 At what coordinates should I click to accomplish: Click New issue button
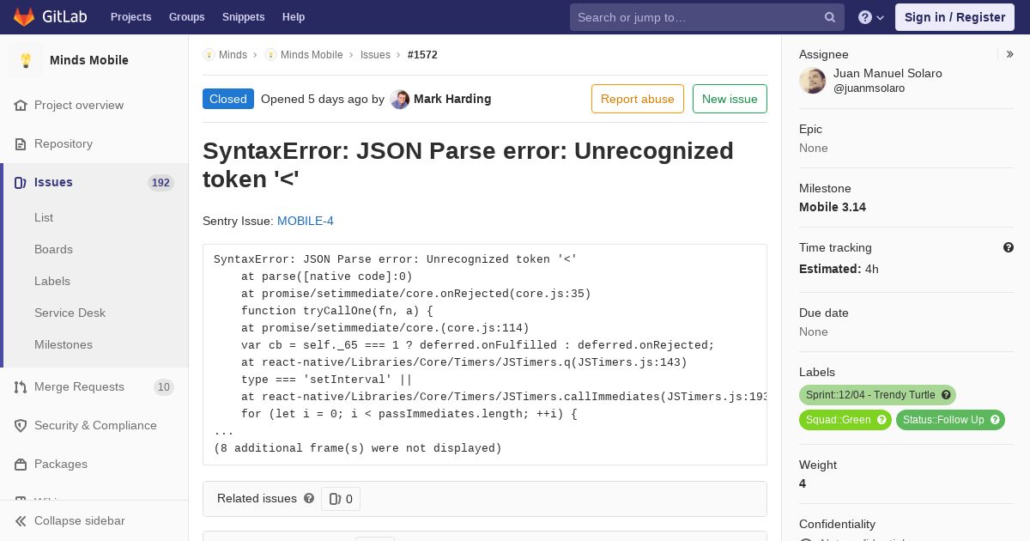[730, 99]
